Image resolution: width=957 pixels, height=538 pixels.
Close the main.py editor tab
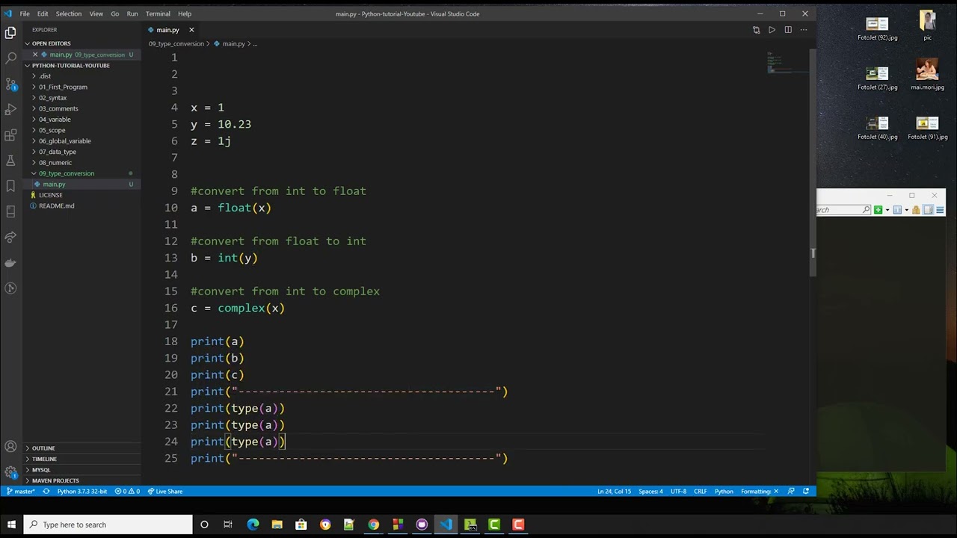(x=191, y=30)
